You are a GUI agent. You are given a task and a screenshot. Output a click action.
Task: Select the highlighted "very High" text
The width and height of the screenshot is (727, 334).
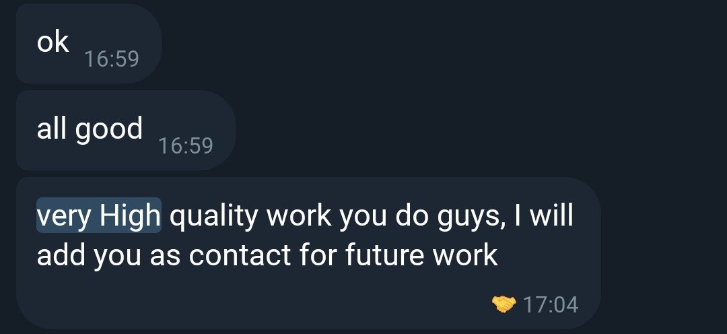tap(99, 215)
